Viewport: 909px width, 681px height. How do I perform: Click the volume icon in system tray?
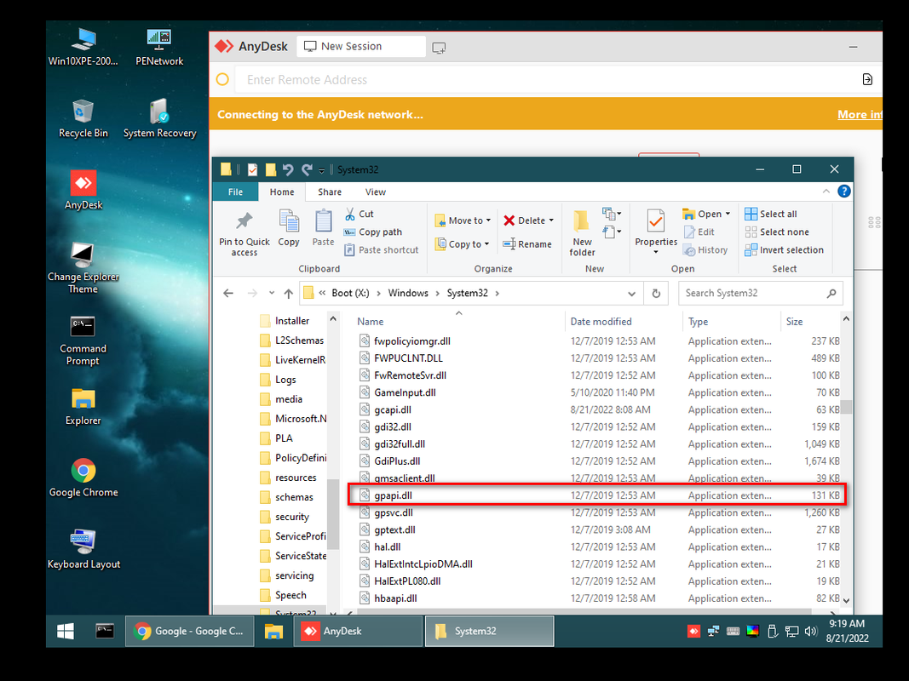pos(810,631)
